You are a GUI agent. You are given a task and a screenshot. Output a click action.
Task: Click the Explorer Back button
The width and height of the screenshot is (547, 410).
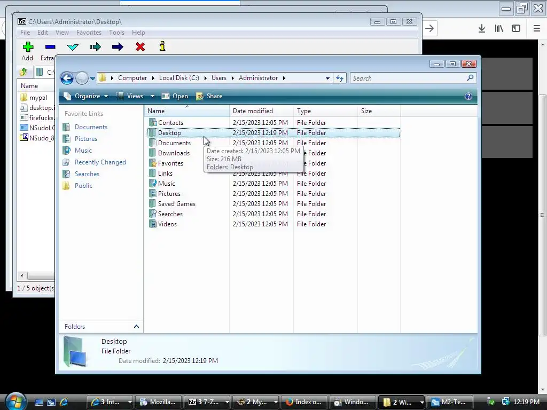click(x=67, y=78)
